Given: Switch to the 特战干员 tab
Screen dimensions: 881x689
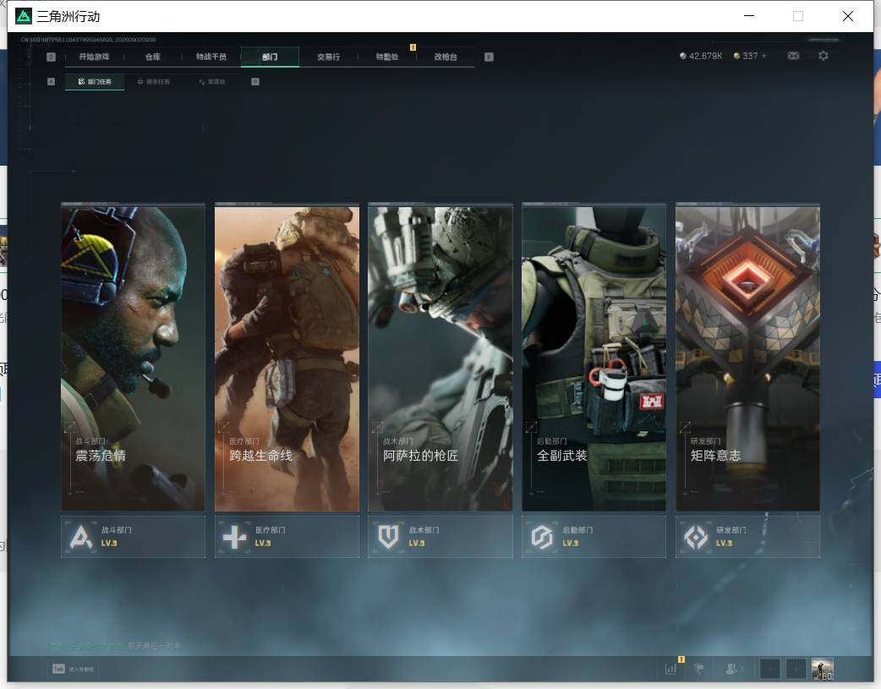Looking at the screenshot, I should click(211, 57).
